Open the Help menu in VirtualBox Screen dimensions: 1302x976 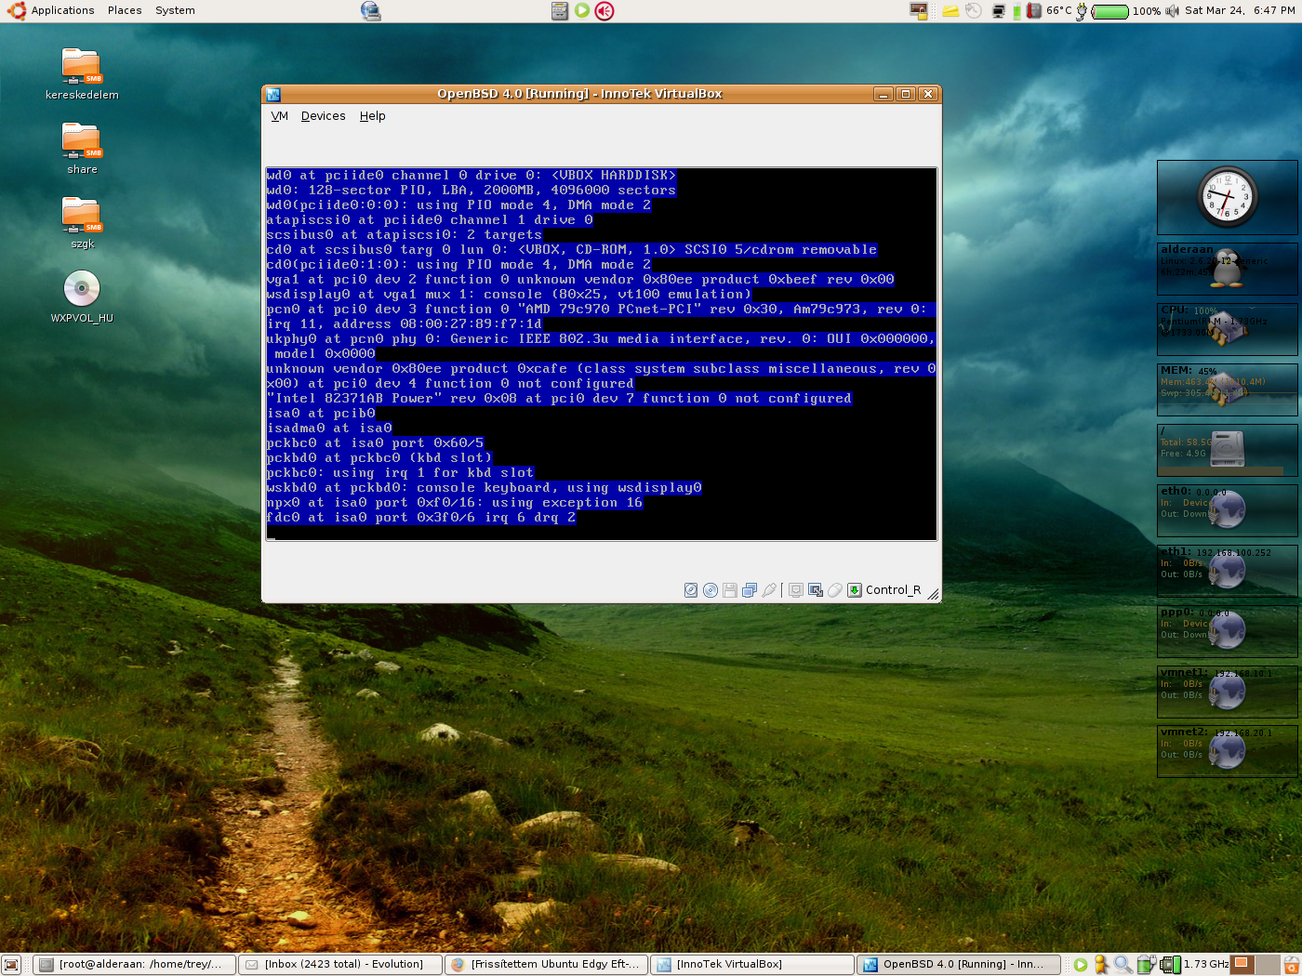pos(372,116)
